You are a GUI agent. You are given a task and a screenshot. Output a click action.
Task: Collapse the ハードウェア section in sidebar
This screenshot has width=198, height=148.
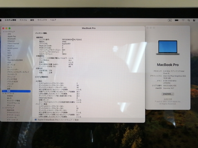pyautogui.click(x=4, y=32)
